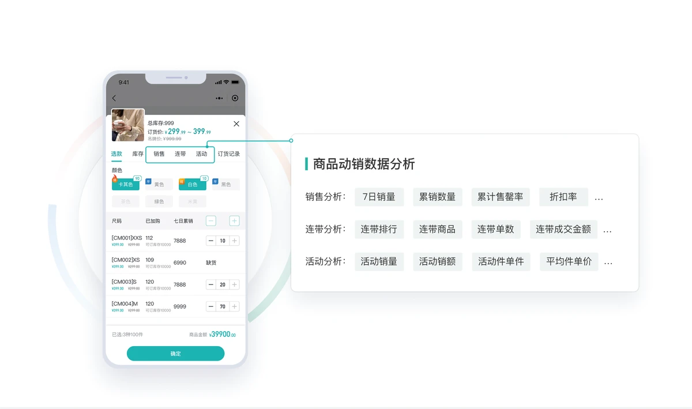
Task: Click the 活动销量 tag
Action: click(x=379, y=262)
